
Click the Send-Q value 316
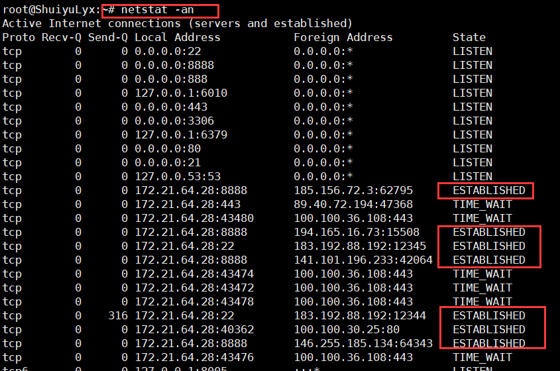[118, 316]
